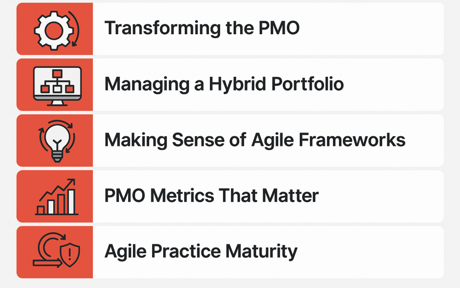Click the lightbulb with cycling arrows icon

pos(57,141)
